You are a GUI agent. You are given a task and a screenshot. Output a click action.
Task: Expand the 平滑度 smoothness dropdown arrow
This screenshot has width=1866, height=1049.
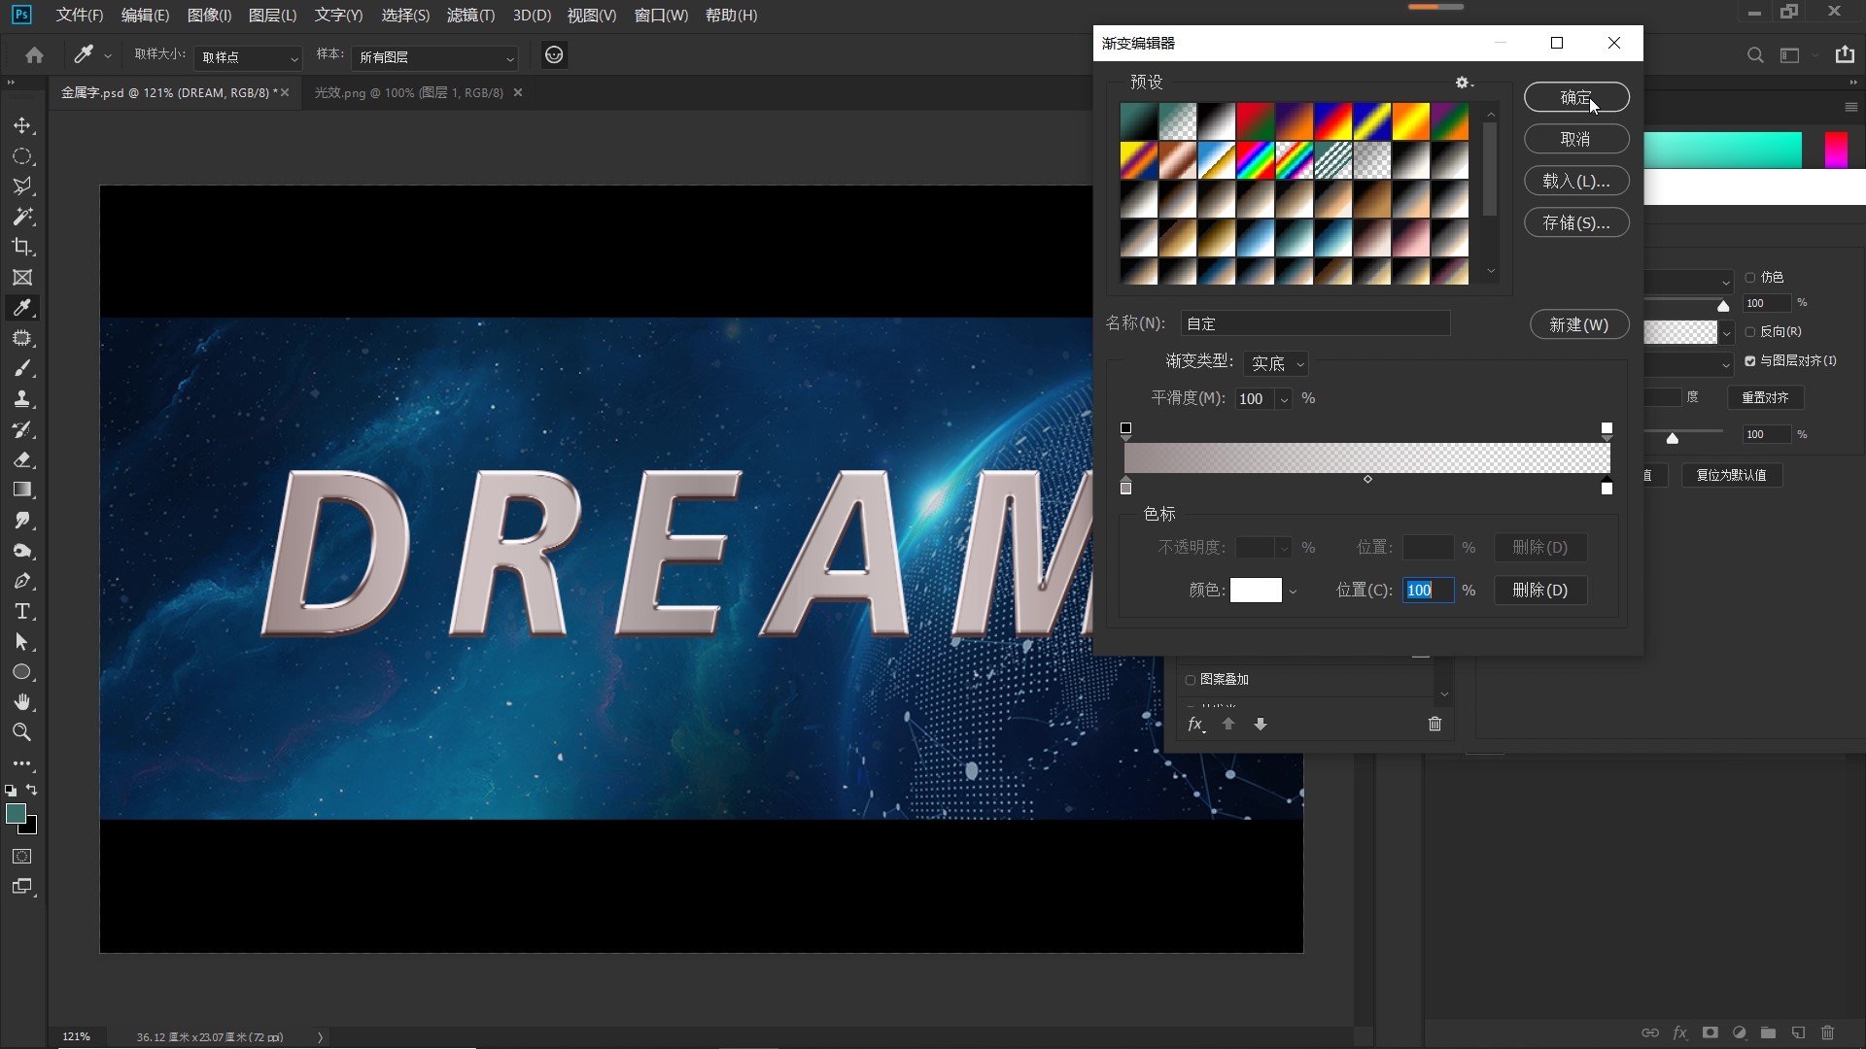(x=1284, y=399)
